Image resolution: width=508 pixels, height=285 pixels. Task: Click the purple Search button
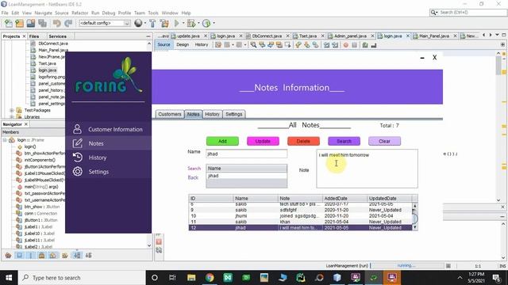(344, 141)
